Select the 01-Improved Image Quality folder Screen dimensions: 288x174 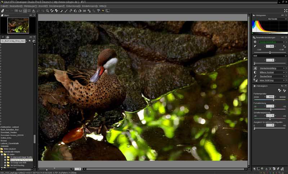[x=21, y=157]
